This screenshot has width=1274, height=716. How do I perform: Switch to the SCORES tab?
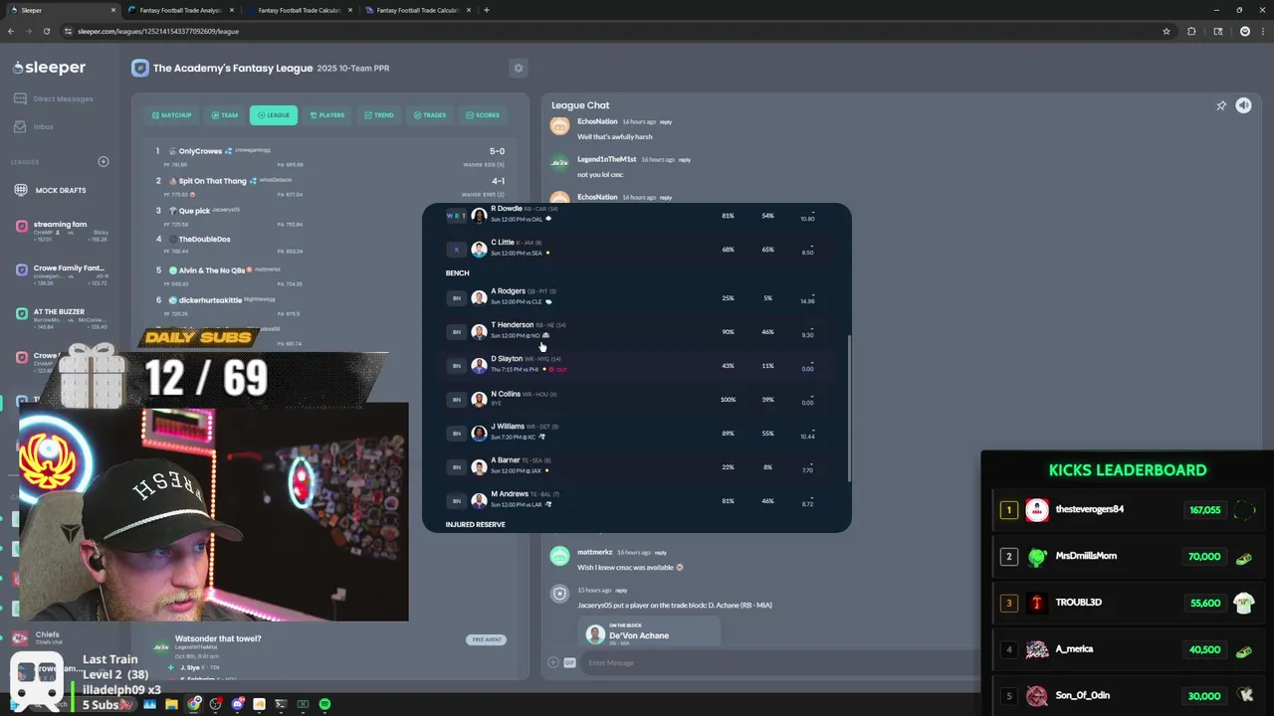(483, 115)
